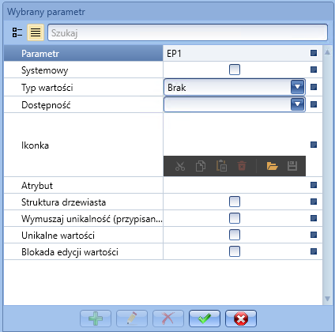335x332 pixels.
Task: Click the green plus add button
Action: 96,319
